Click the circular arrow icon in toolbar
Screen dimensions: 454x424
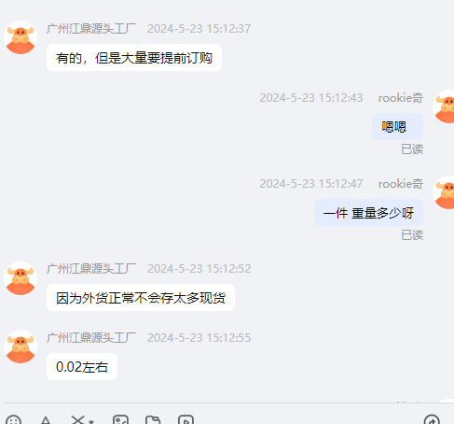pyautogui.click(x=432, y=420)
